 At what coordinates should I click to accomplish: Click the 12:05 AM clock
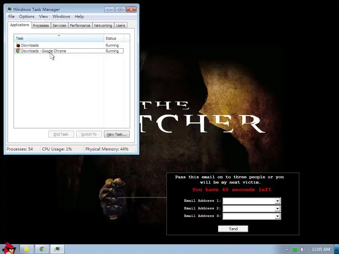[321, 249]
